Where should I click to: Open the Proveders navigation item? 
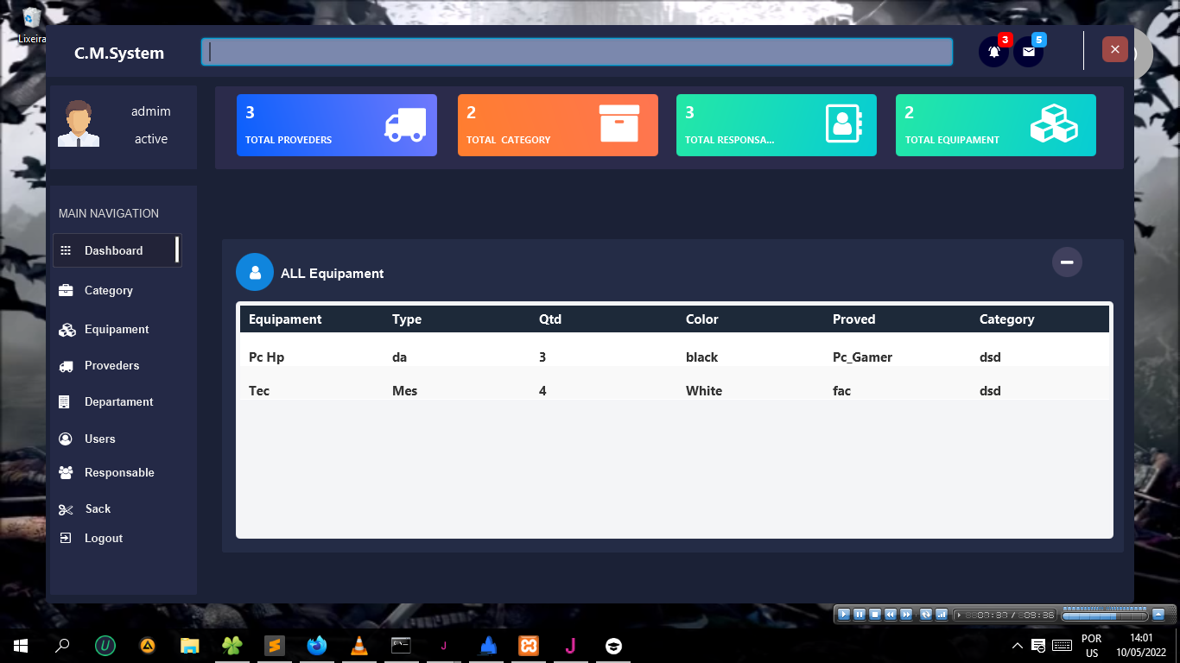111,366
